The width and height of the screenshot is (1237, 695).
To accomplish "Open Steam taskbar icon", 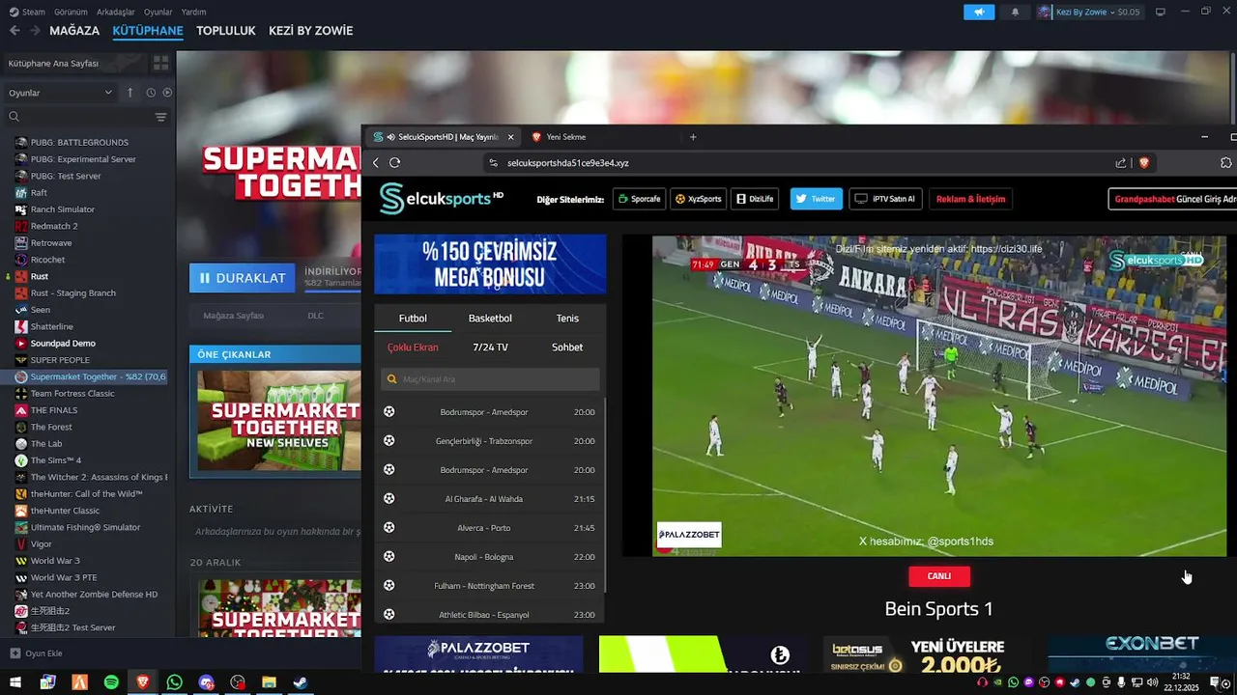I will coord(301,682).
